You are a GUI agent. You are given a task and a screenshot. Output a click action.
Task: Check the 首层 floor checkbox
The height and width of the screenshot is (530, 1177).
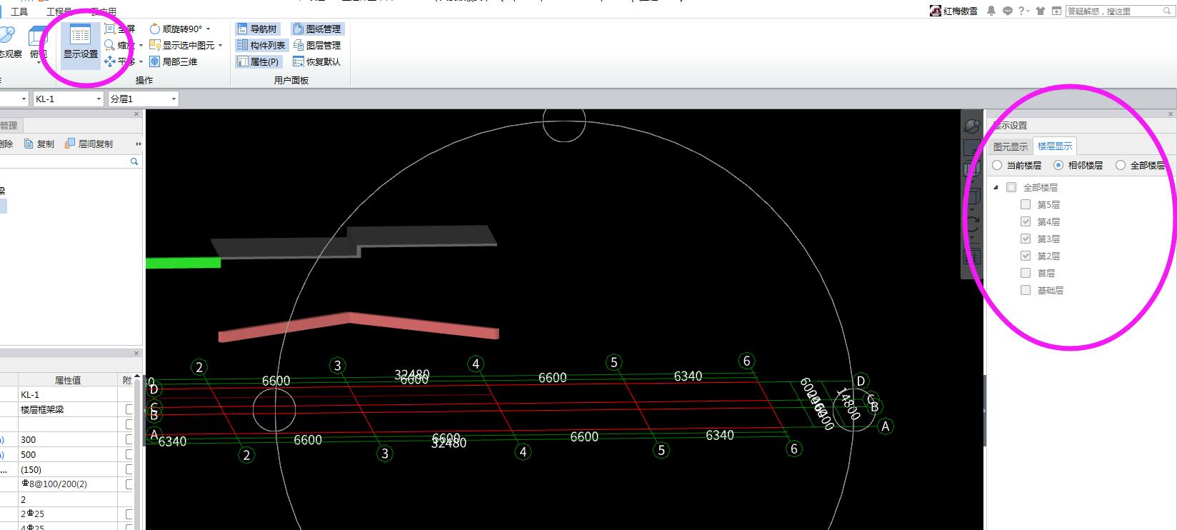tap(1026, 273)
